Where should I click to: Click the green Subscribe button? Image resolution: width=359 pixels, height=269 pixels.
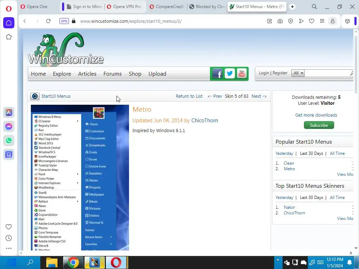[x=319, y=125]
